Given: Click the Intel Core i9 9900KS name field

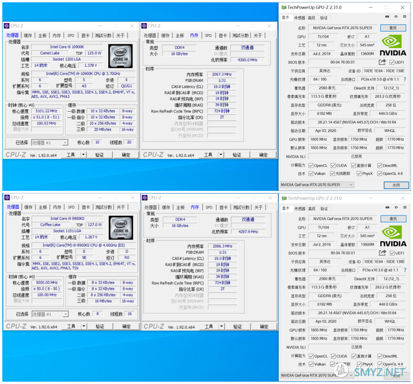Looking at the screenshot, I should [x=67, y=219].
